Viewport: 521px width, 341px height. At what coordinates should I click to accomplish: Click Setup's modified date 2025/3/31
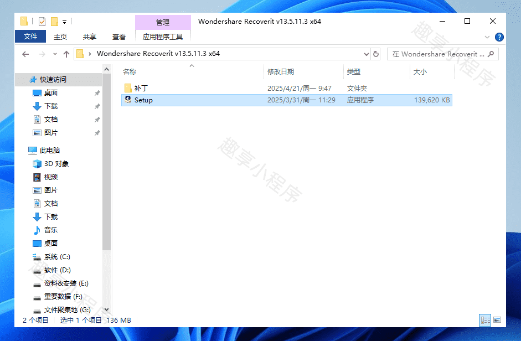tap(301, 100)
